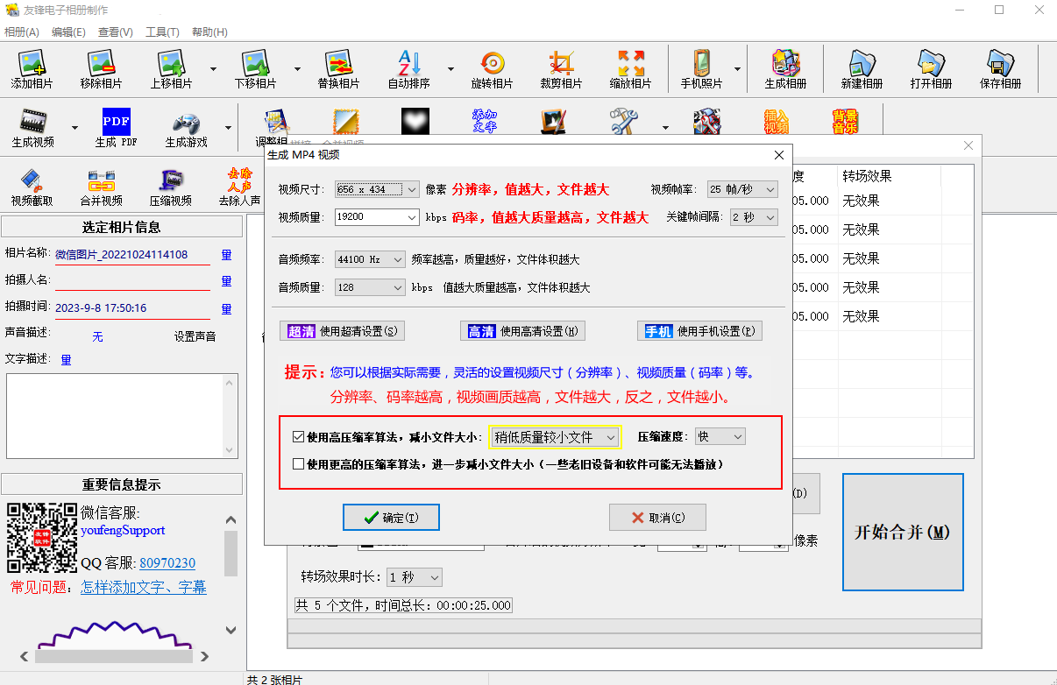Screen dimensions: 1057x685
Task: Select the 裁剪相片 (Crop Photo) tool
Action: 561,68
